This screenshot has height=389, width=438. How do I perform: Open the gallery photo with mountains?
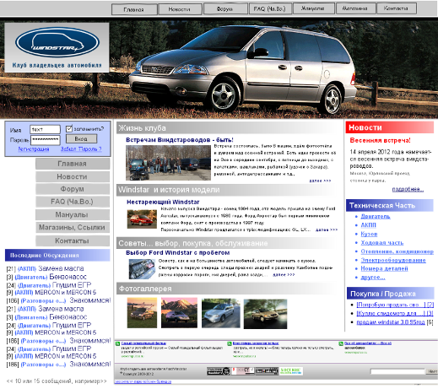[x=179, y=313]
